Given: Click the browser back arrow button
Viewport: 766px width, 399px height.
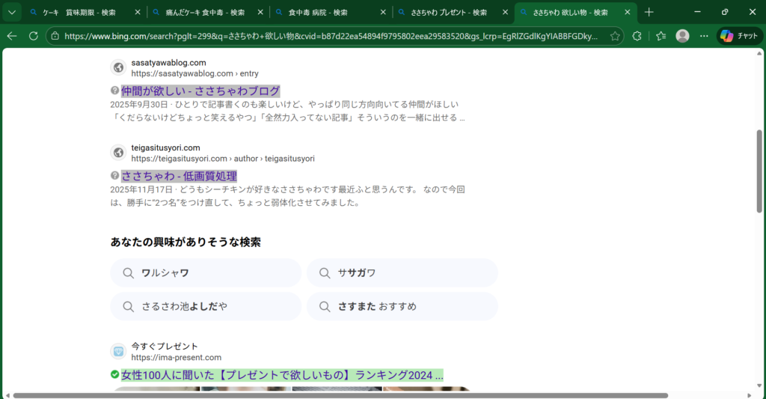Looking at the screenshot, I should pos(12,36).
